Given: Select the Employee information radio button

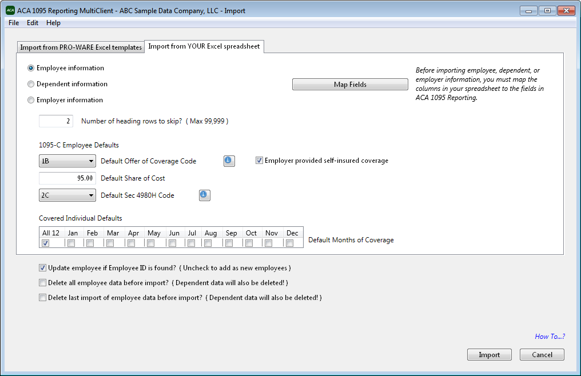Looking at the screenshot, I should coord(31,68).
